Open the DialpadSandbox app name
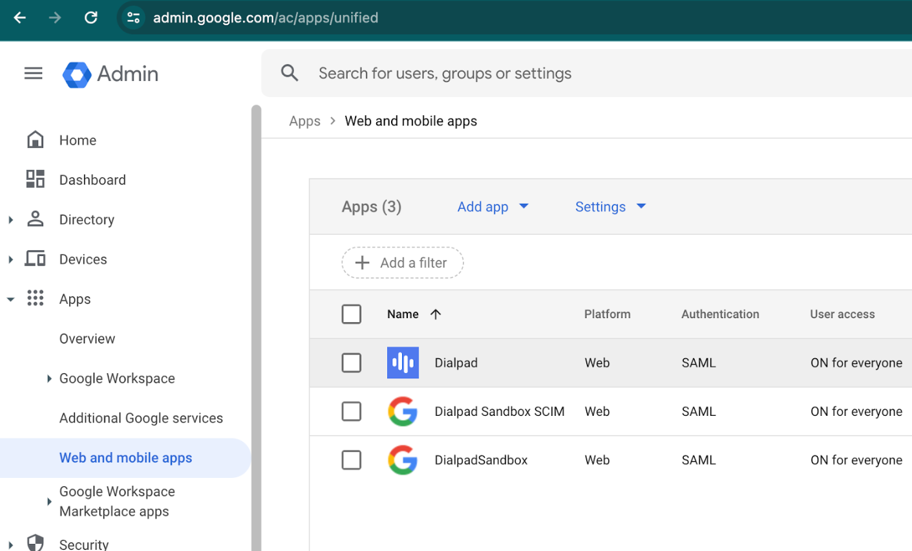912x551 pixels. [x=481, y=460]
